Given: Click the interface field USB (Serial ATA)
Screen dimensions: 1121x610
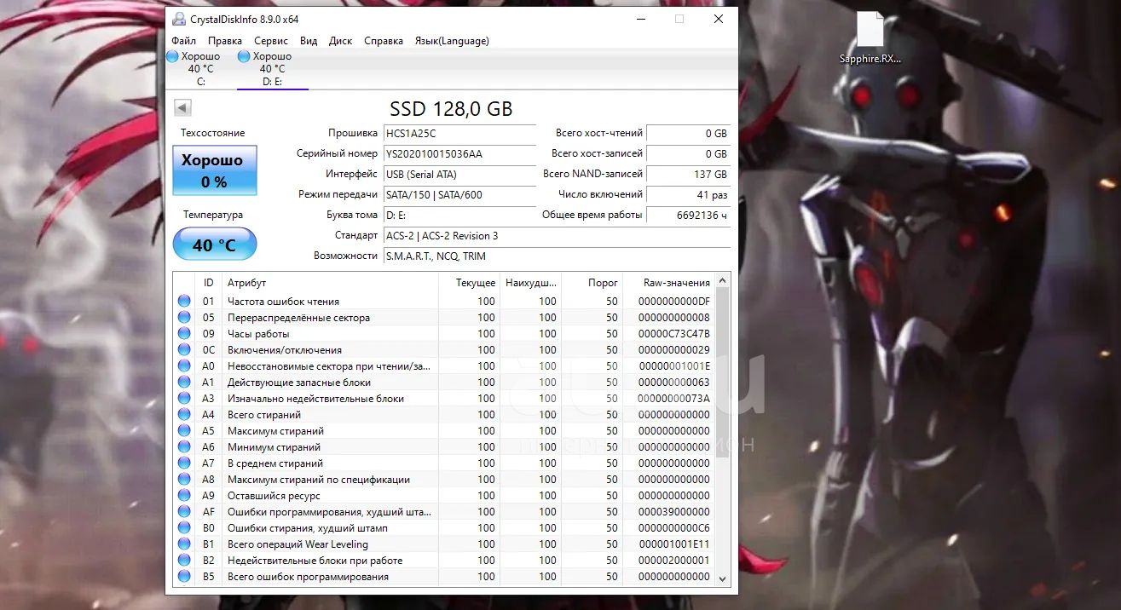Looking at the screenshot, I should (459, 174).
